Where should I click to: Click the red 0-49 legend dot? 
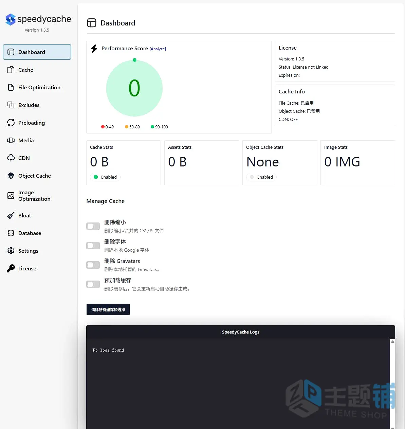click(x=103, y=127)
